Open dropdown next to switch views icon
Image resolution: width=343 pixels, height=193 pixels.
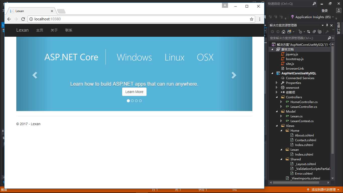294,32
